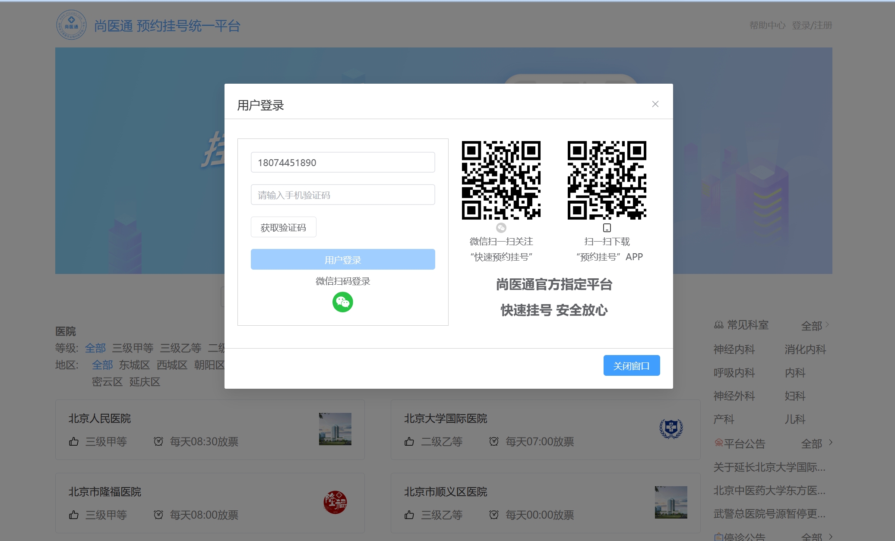This screenshot has height=541, width=895.
Task: Open the 北京市隆福医院 red logo
Action: tap(335, 502)
